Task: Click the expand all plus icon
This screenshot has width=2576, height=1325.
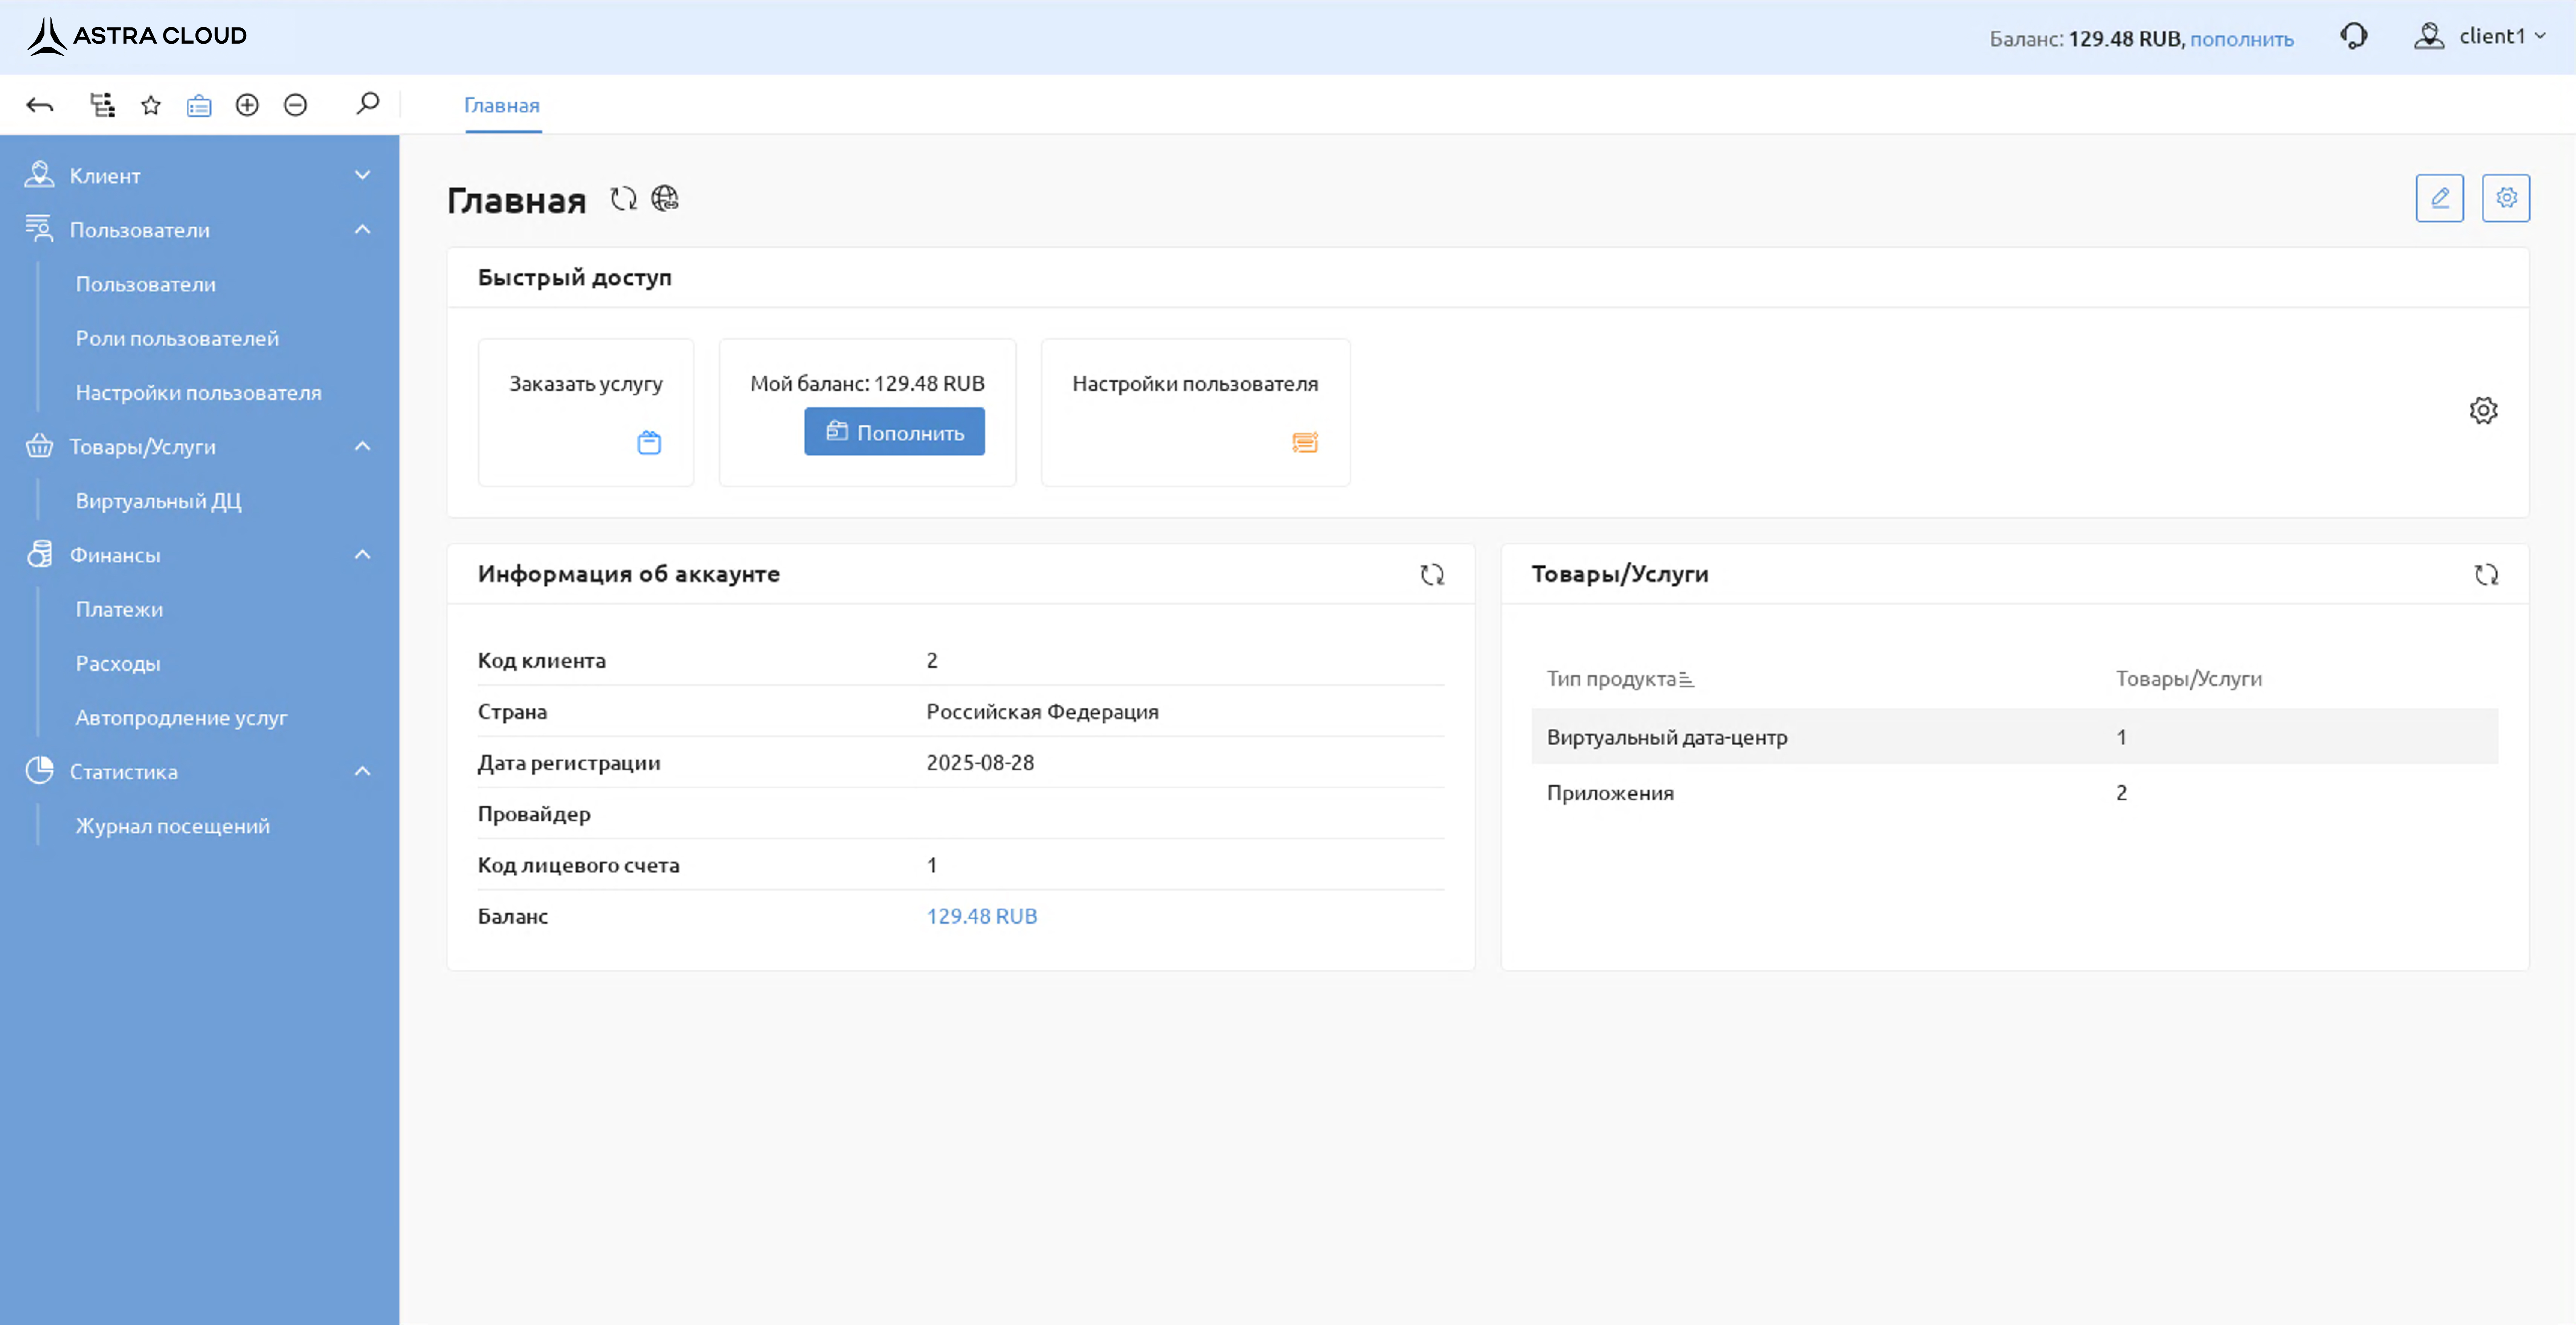Action: (x=247, y=105)
